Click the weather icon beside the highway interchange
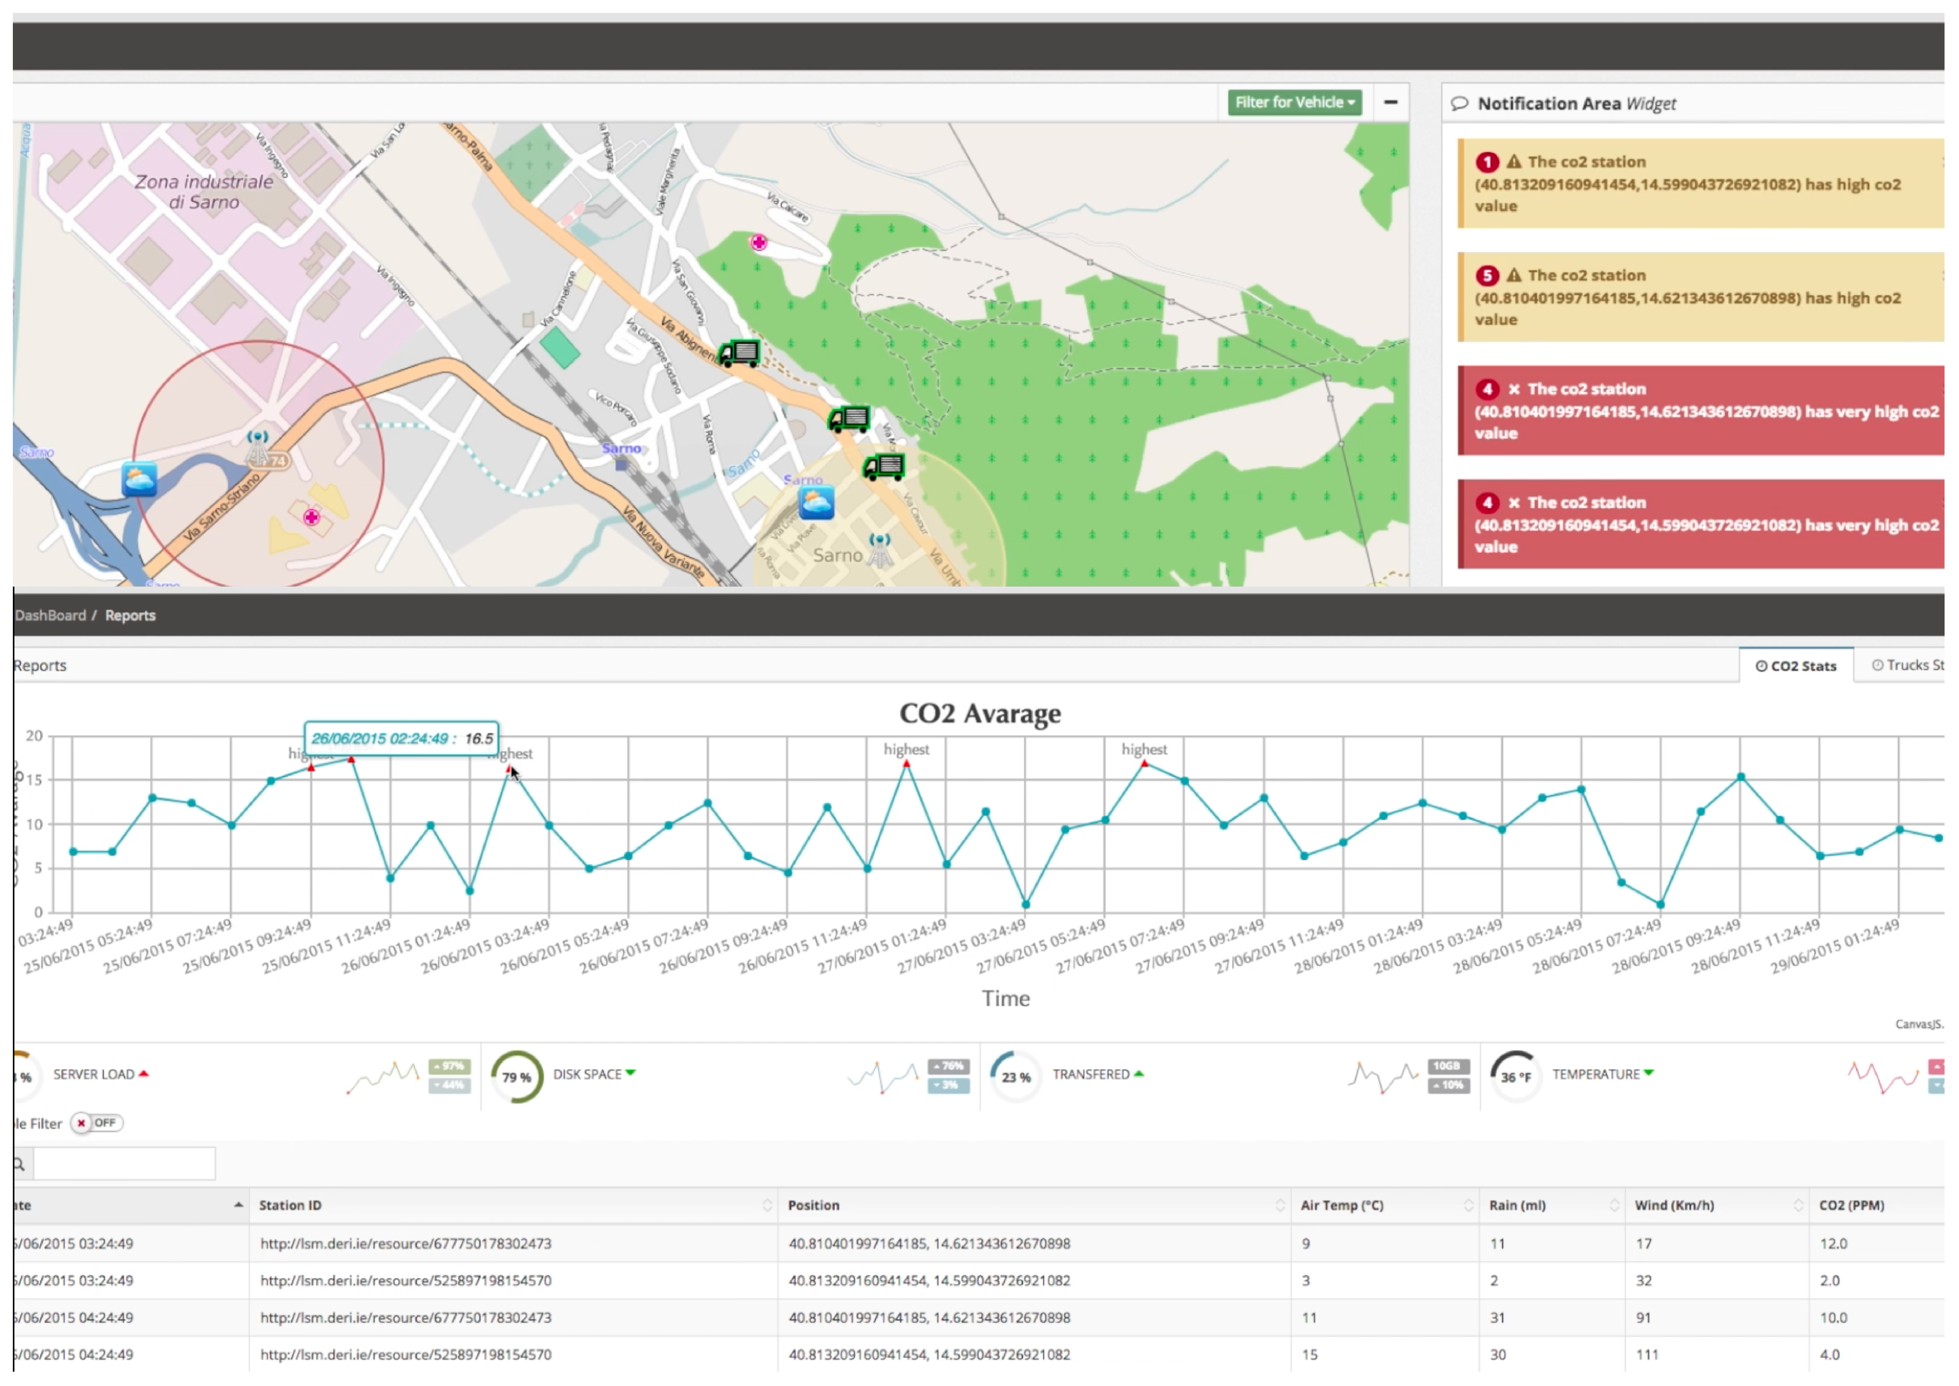 139,480
